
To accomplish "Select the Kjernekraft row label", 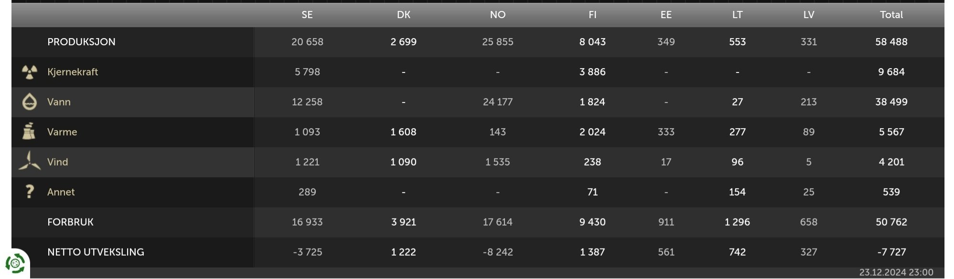I will 73,72.
